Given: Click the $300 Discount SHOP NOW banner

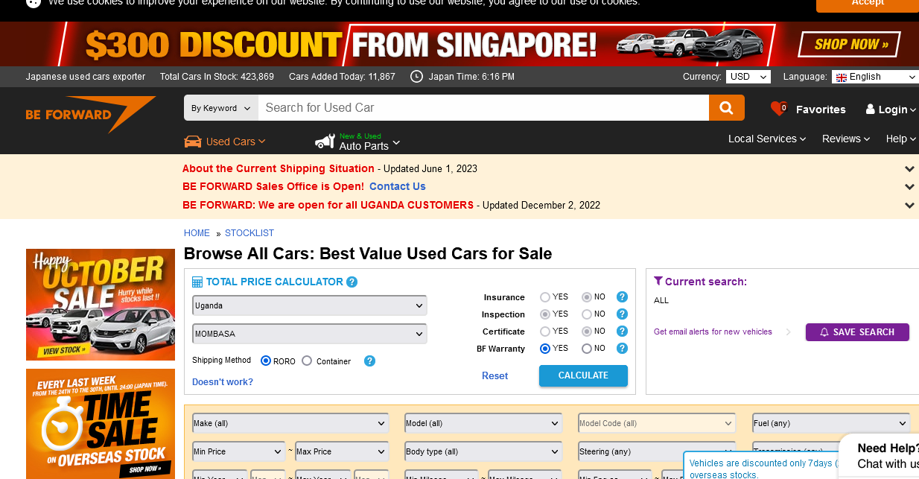Looking at the screenshot, I should (x=459, y=44).
